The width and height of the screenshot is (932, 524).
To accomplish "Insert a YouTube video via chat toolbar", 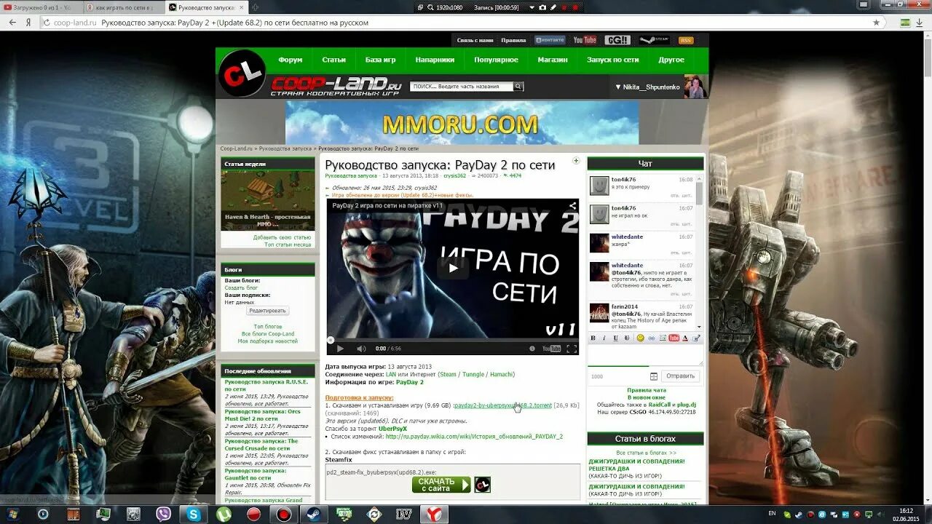I will click(x=674, y=338).
